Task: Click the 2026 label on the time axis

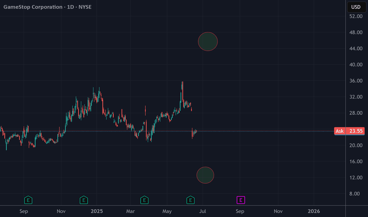Action: pyautogui.click(x=314, y=211)
